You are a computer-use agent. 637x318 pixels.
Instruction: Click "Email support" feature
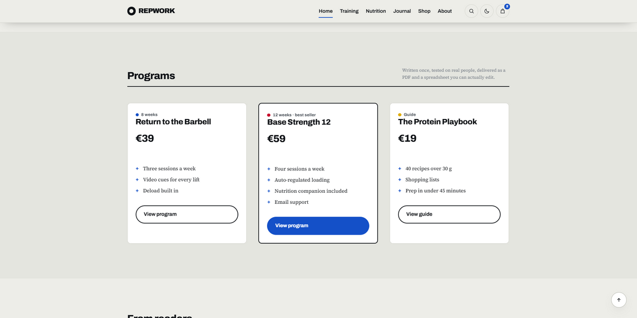(291, 202)
